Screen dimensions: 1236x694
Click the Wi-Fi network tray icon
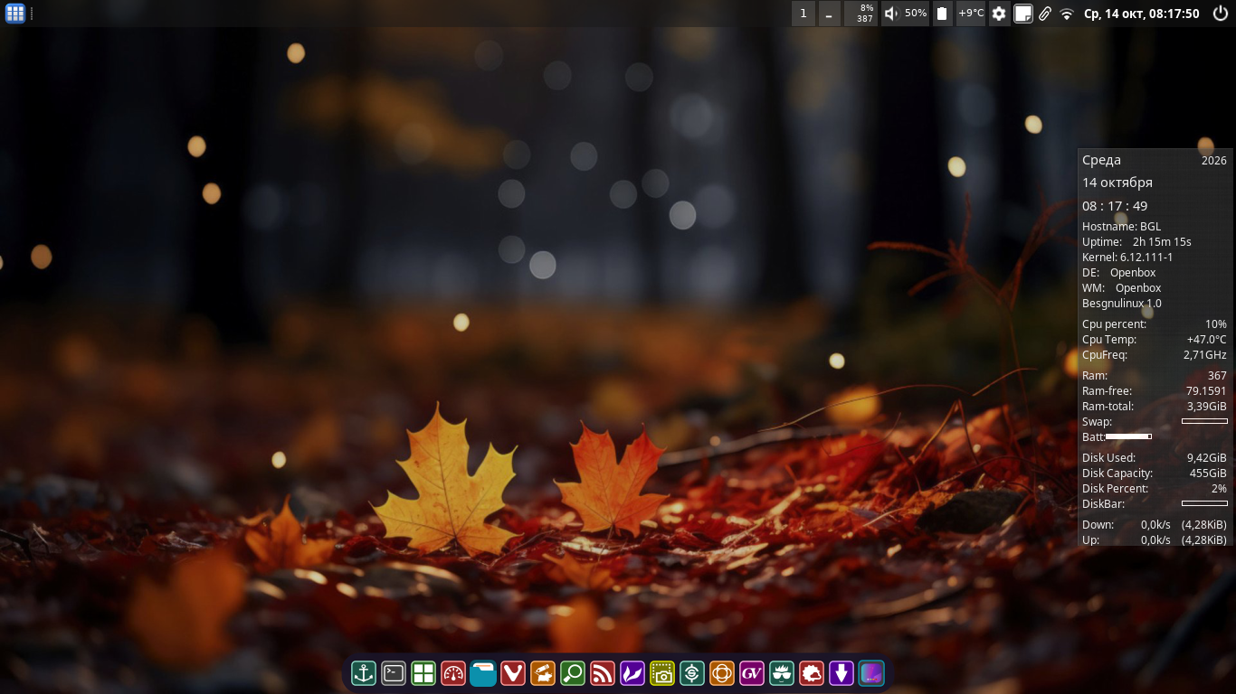pos(1067,13)
